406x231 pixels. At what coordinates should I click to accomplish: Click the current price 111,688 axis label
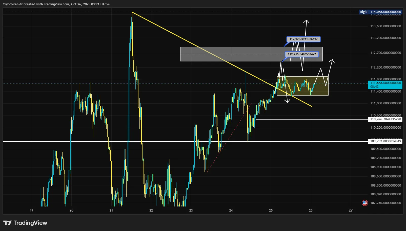coord(385,83)
